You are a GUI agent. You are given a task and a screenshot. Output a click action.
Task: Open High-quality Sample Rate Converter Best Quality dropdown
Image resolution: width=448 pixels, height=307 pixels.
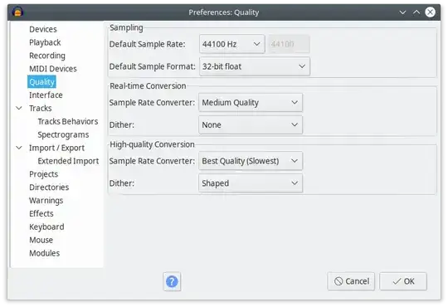coord(251,161)
